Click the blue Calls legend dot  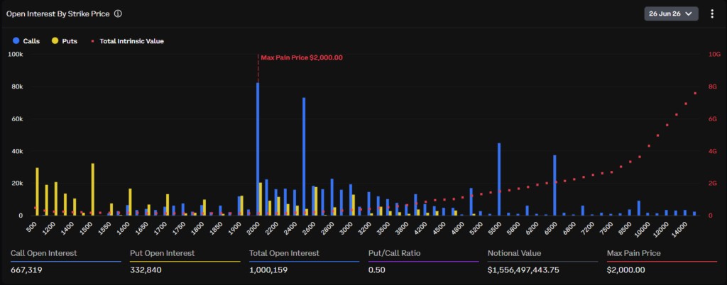click(16, 41)
